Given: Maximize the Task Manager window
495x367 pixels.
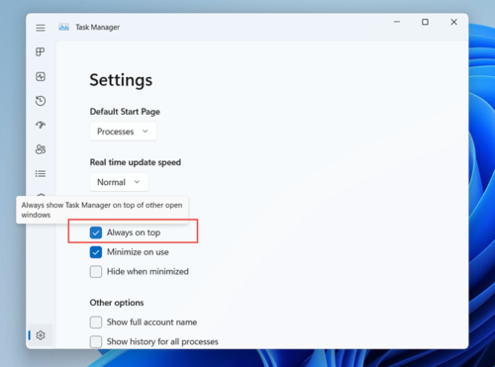Looking at the screenshot, I should (x=425, y=22).
